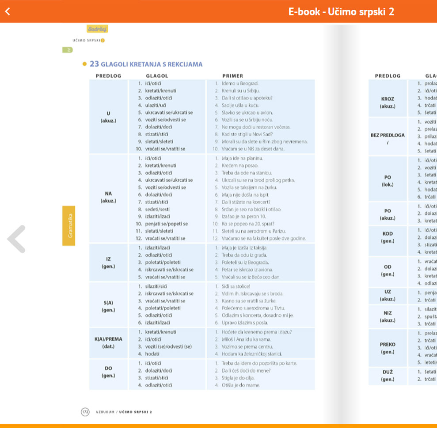Click the IZ (gen.) preposition cell

coord(108,263)
